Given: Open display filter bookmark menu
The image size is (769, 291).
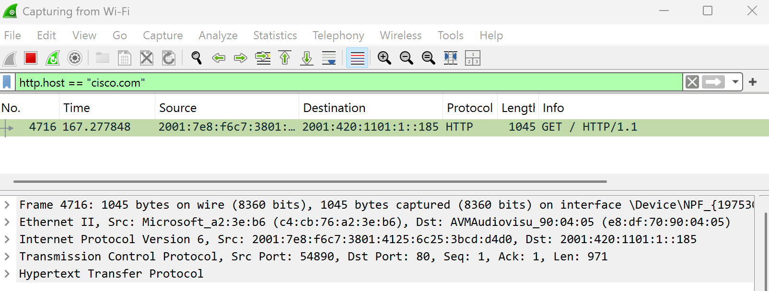Looking at the screenshot, I should (7, 82).
